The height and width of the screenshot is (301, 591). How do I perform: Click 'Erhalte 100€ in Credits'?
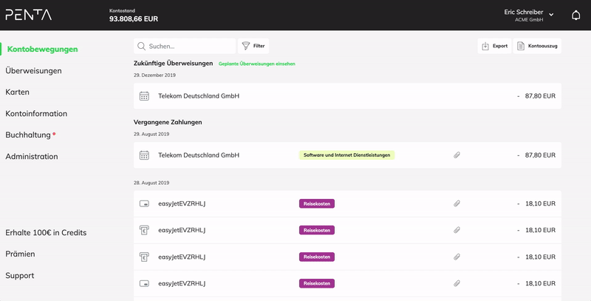46,233
